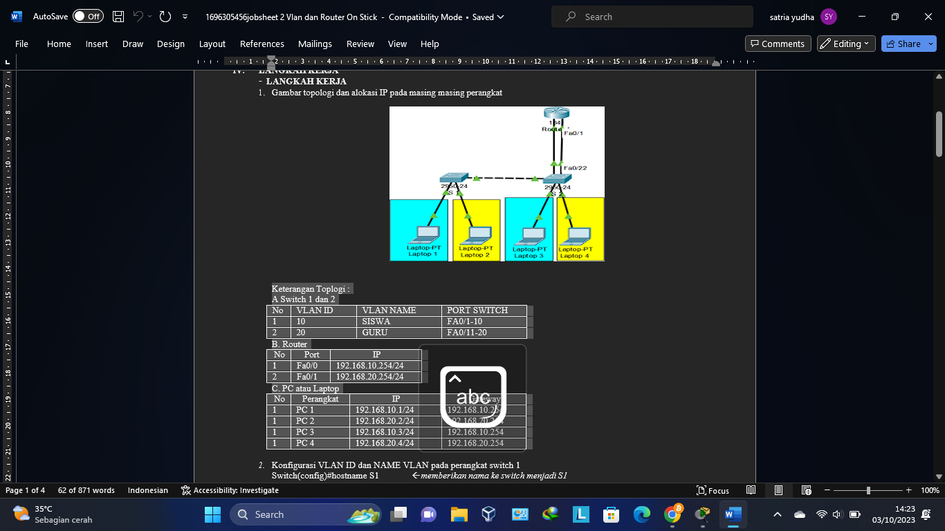Open the Draw tab
Viewport: 945px width, 531px height.
[133, 44]
